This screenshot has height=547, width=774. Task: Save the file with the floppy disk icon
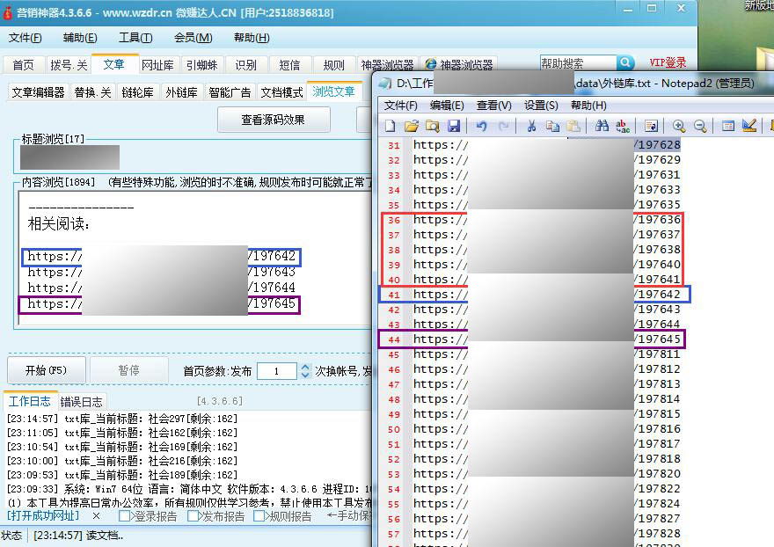click(454, 126)
